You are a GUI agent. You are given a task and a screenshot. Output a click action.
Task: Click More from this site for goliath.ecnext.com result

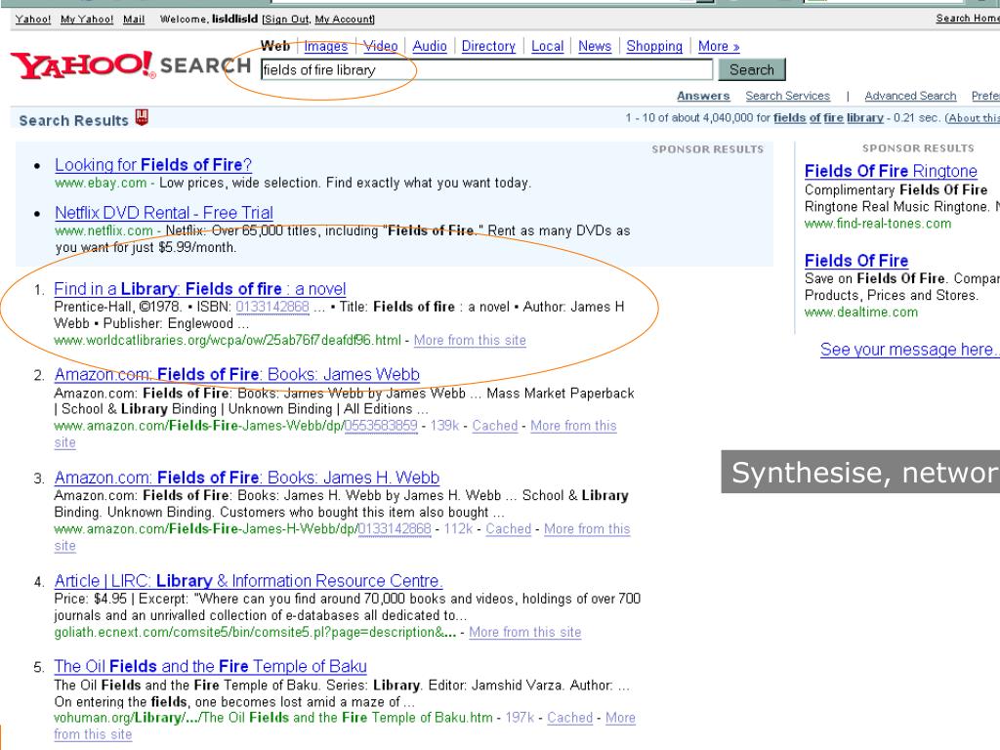point(524,632)
